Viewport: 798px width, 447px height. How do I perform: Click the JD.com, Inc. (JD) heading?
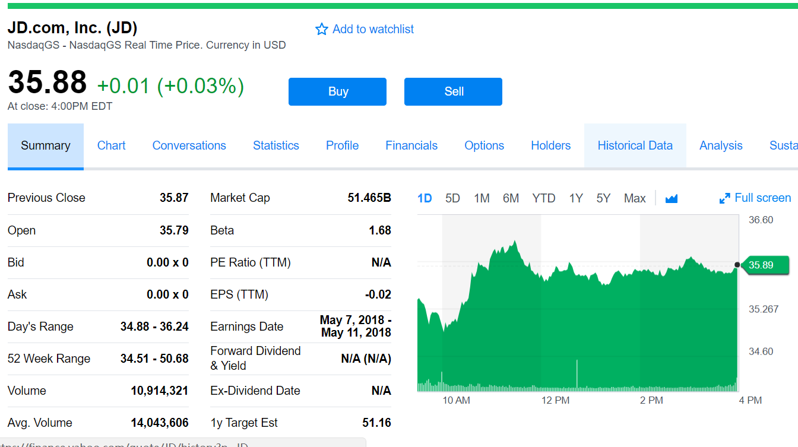[72, 28]
